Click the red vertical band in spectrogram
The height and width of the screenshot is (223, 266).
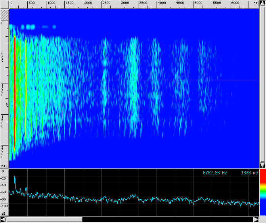pyautogui.click(x=15, y=91)
